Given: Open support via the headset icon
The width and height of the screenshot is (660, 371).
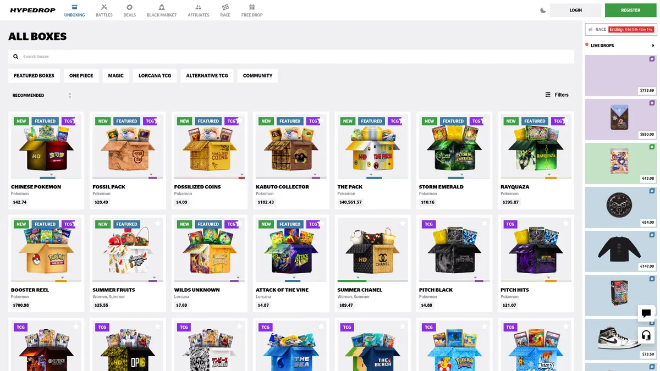Looking at the screenshot, I should pos(646,335).
